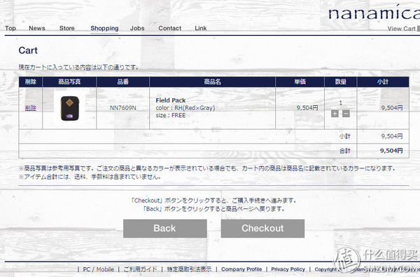Open the View Cart icon link
Viewport: 420px width, 277px height.
403,29
